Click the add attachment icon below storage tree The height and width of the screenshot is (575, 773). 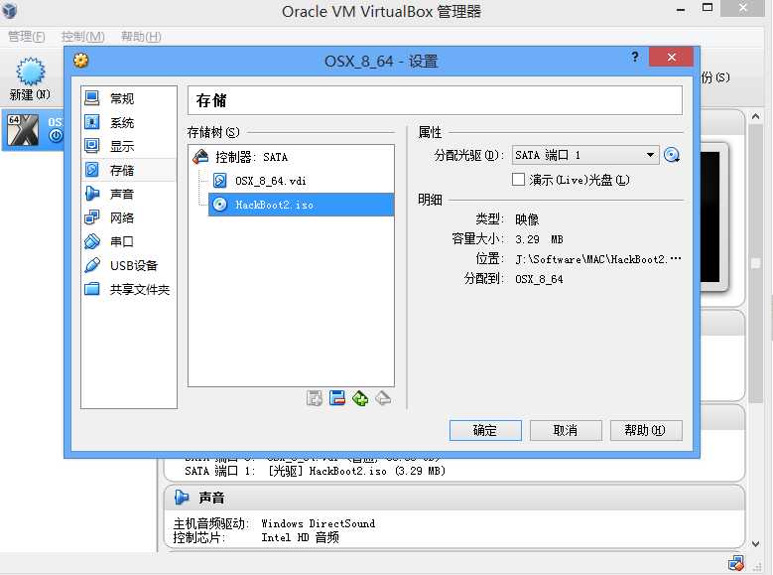(x=314, y=398)
